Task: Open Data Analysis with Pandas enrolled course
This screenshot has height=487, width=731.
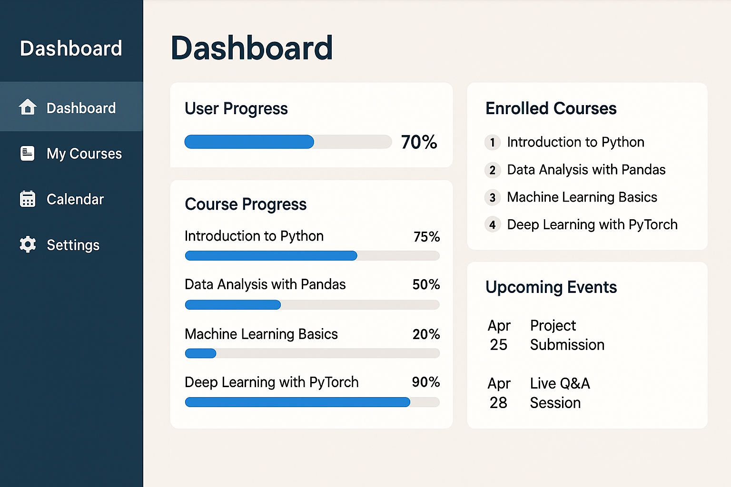Action: point(586,170)
